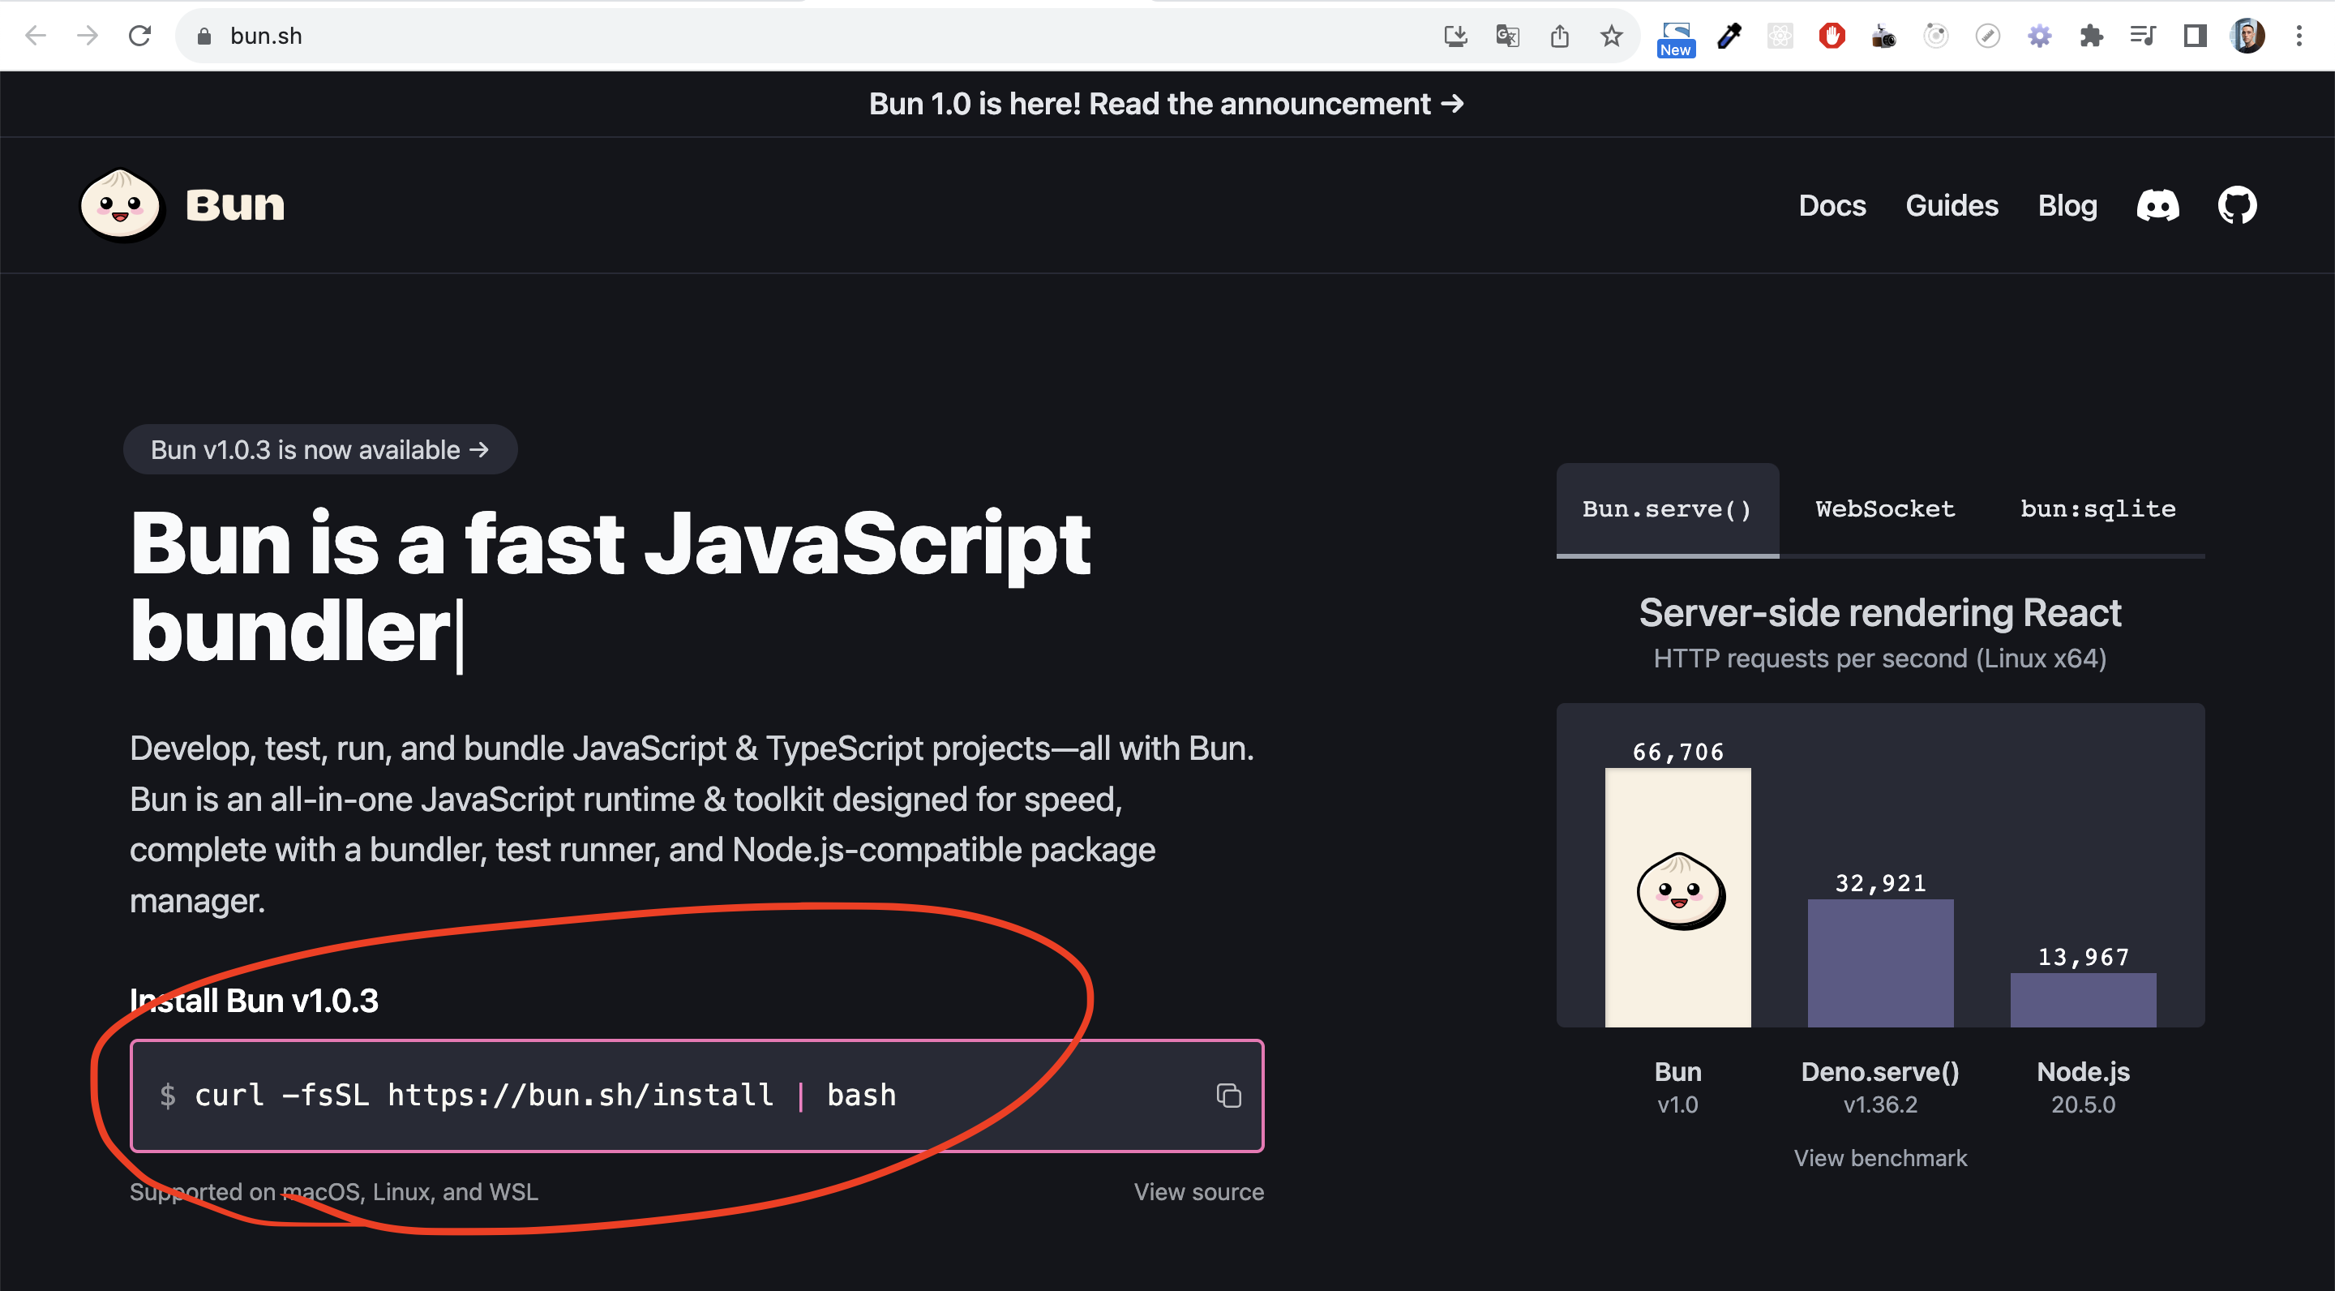Click the translate page icon
2335x1291 pixels.
(1507, 36)
